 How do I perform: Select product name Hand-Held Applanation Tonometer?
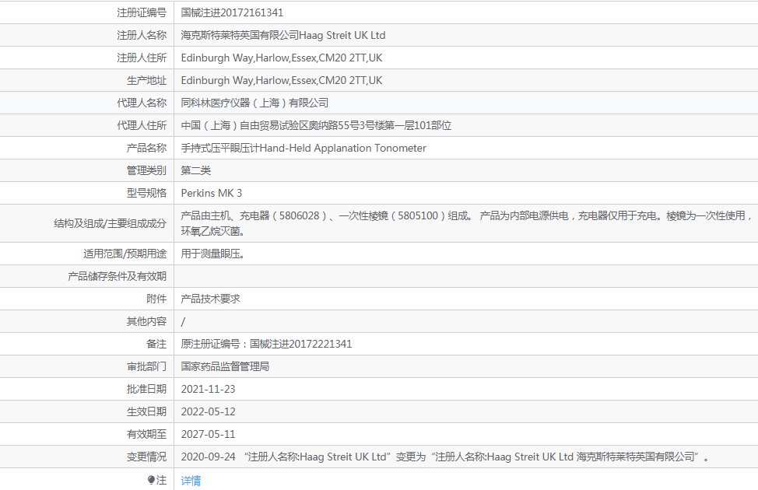(304, 148)
